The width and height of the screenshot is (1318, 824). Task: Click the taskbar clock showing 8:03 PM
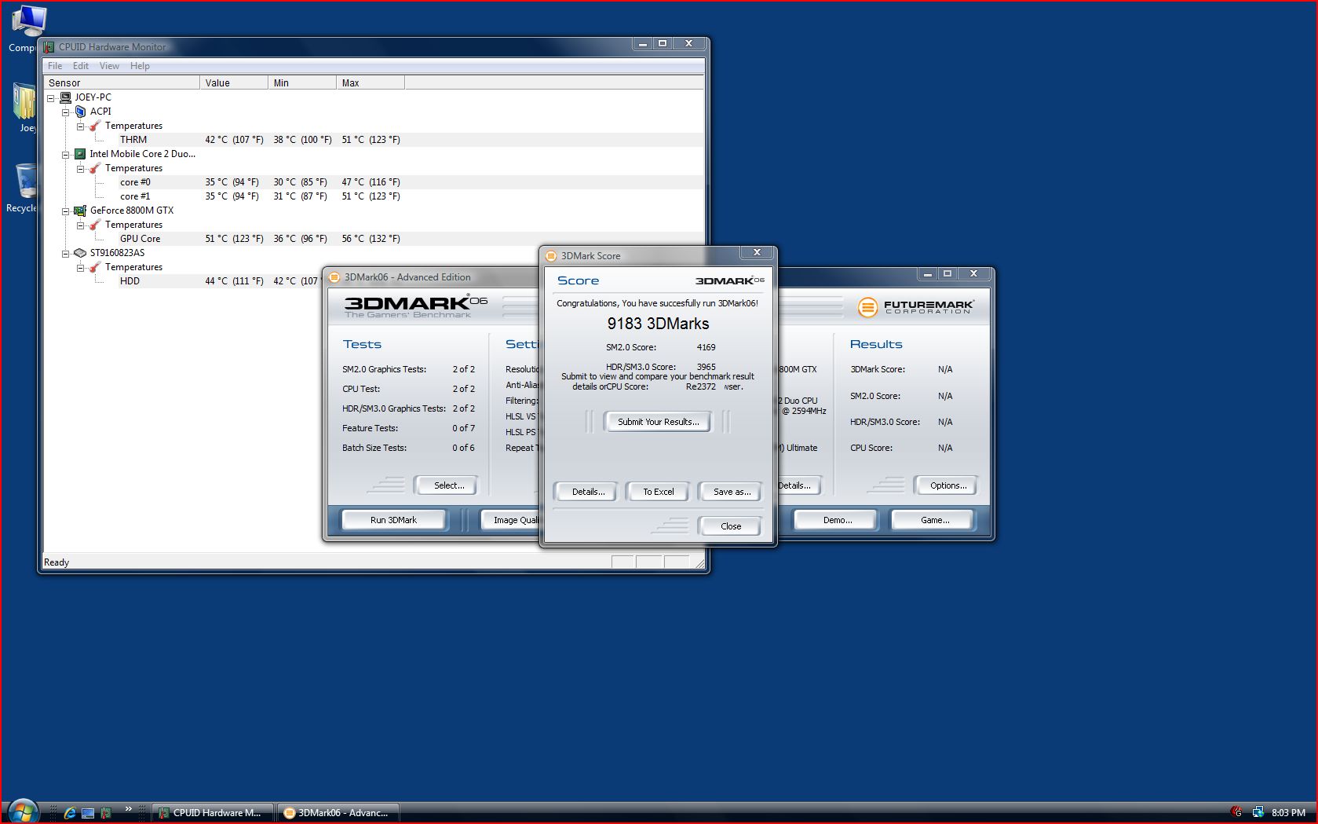point(1288,813)
